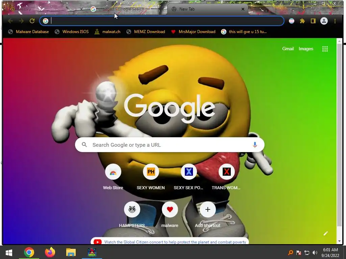Click the striped flag extension icon

pos(292,21)
